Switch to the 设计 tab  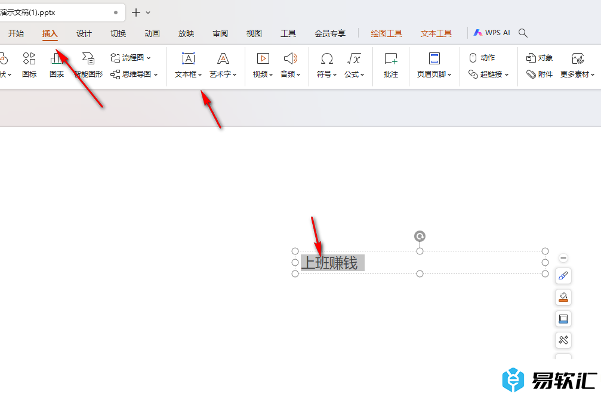coord(84,33)
